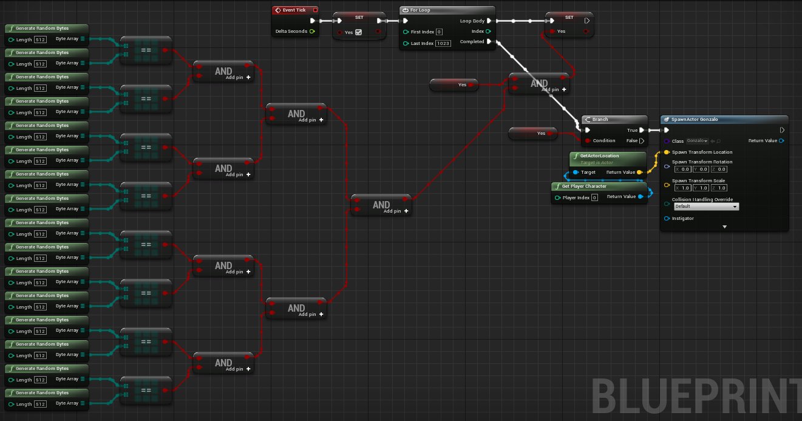Click the Spawn Transform Scale Z field
Viewport: 802px width, 421px height.
(x=719, y=188)
